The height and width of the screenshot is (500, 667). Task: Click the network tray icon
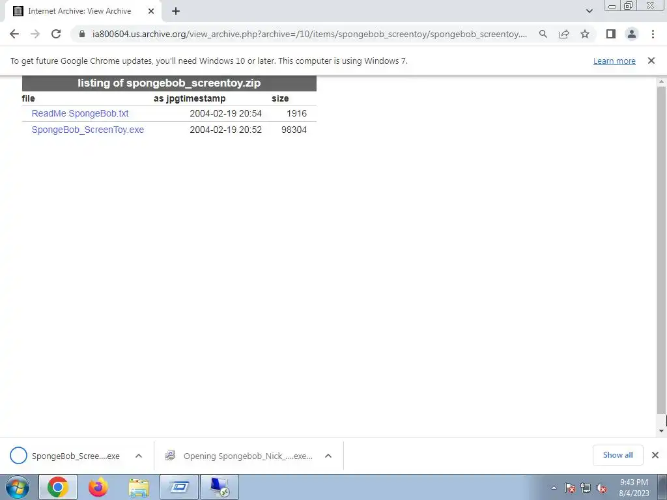pyautogui.click(x=586, y=488)
